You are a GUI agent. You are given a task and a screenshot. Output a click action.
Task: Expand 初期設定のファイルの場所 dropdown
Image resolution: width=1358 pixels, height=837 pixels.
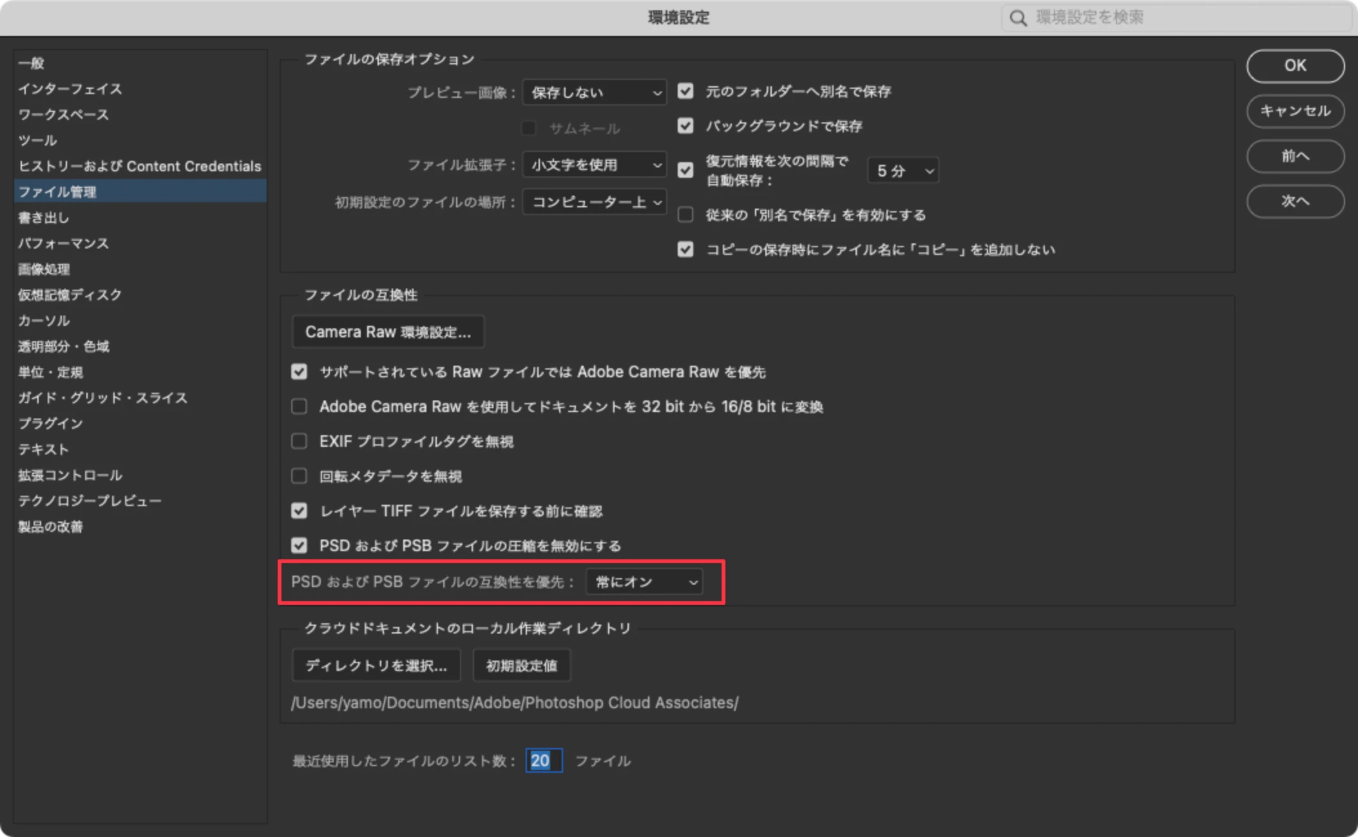[594, 202]
